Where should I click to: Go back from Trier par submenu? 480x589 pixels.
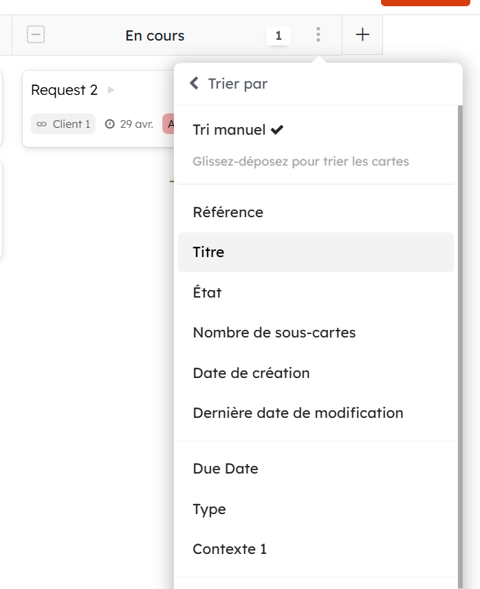coord(195,84)
